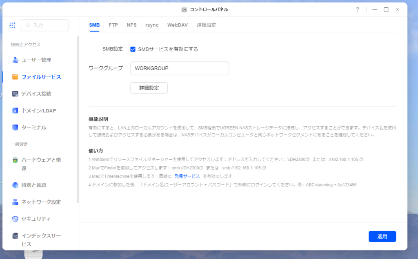The width and height of the screenshot is (418, 259).
Task: Copy the \\DH2300 Windows address
Action: [308, 159]
